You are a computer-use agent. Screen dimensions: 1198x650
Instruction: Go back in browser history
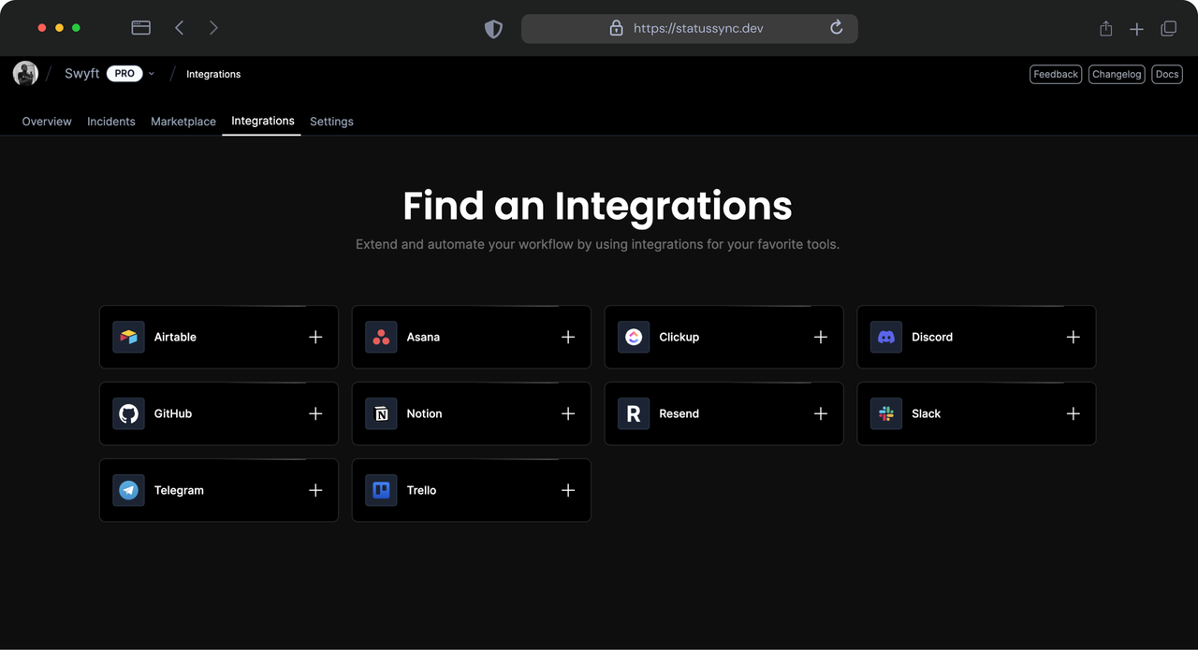(180, 28)
